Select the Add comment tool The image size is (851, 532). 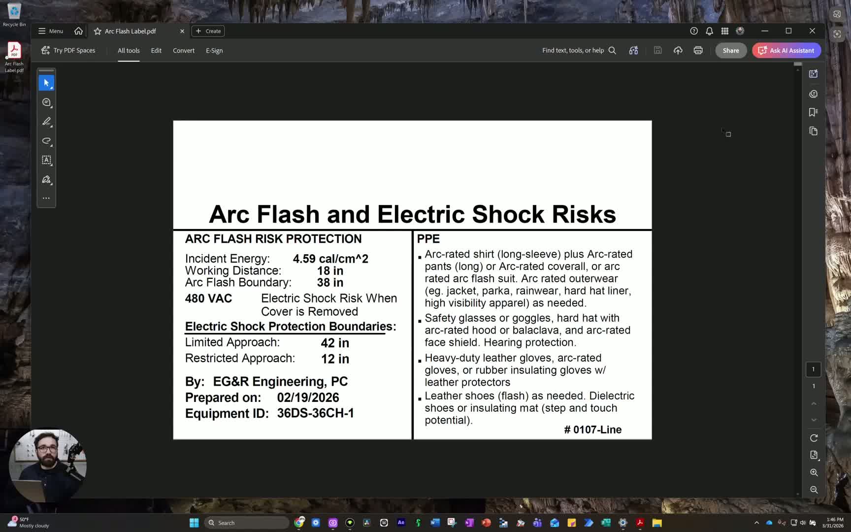pyautogui.click(x=46, y=102)
